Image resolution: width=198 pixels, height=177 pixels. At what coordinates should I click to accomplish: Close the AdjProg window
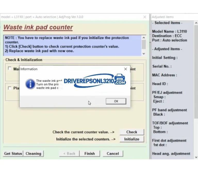(x=145, y=17)
